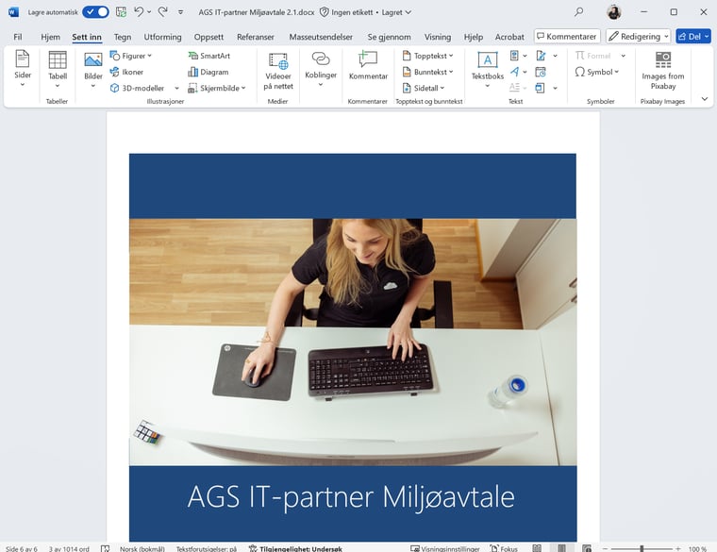Open the Symbol dropdown
The height and width of the screenshot is (552, 717).
click(x=597, y=72)
